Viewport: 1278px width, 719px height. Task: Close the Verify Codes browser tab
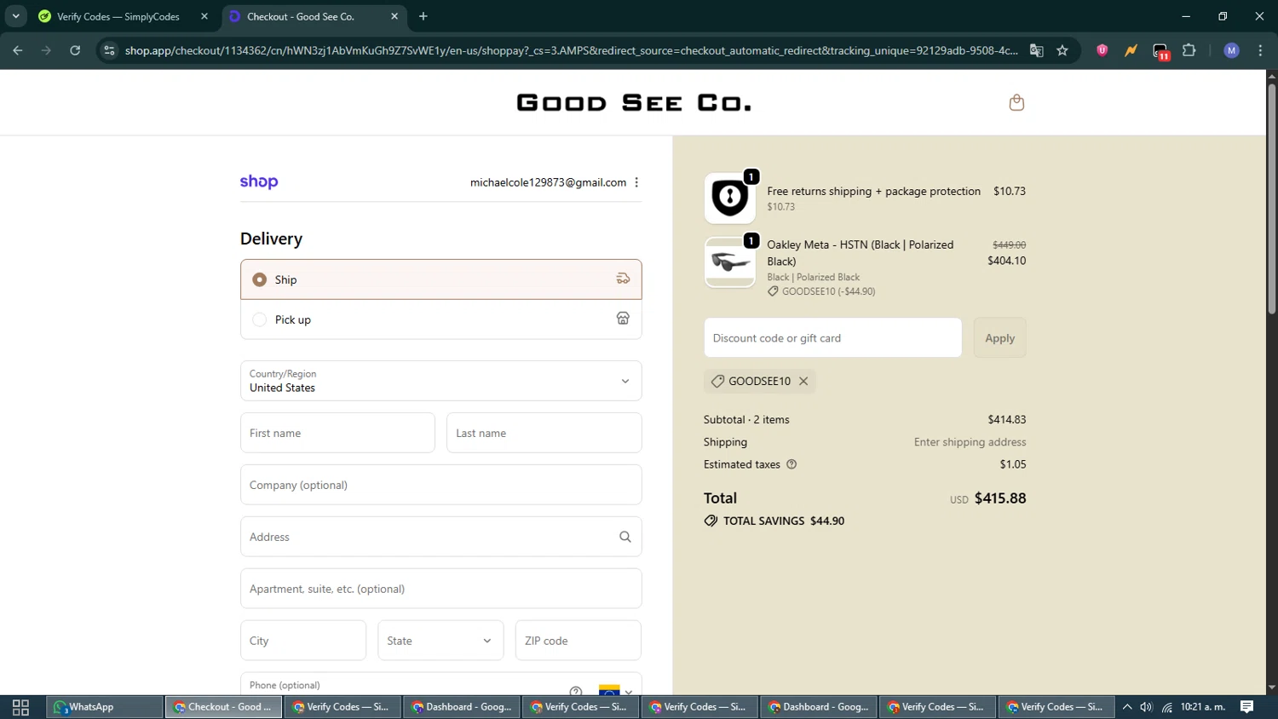204,16
